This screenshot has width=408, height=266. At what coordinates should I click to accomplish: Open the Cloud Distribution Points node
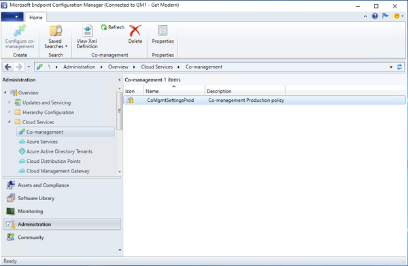click(x=50, y=161)
